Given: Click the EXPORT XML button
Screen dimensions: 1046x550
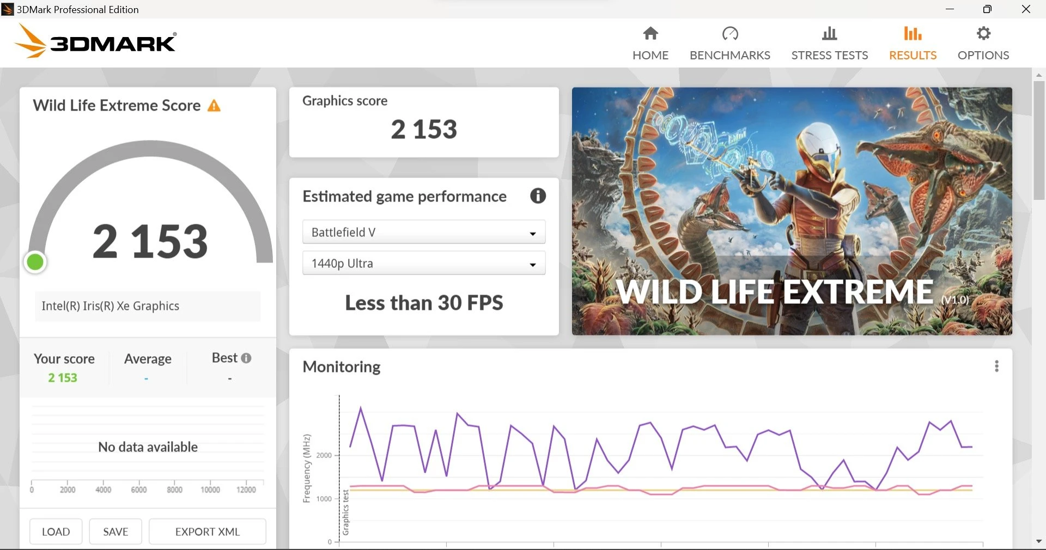Looking at the screenshot, I should 208,531.
